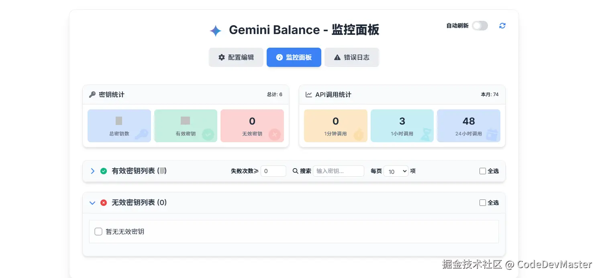600x278 pixels.
Task: Click the search magnifier icon before 搜索
Action: (296, 171)
